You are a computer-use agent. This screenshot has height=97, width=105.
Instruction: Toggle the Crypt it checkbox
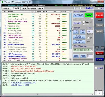click(83, 24)
